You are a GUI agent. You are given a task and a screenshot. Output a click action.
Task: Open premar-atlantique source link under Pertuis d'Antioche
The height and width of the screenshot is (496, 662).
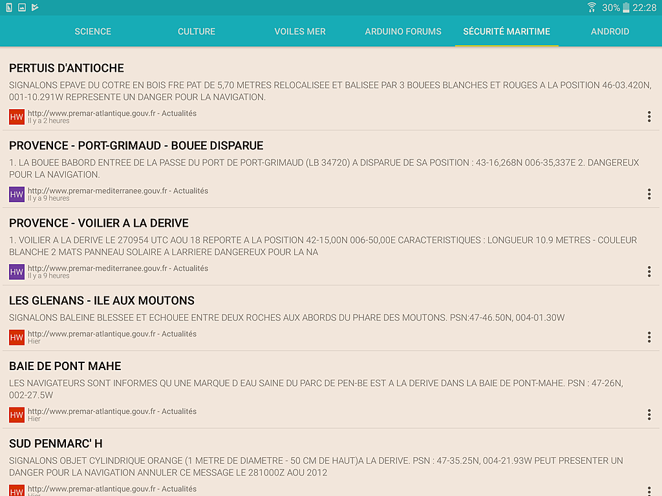click(x=112, y=113)
